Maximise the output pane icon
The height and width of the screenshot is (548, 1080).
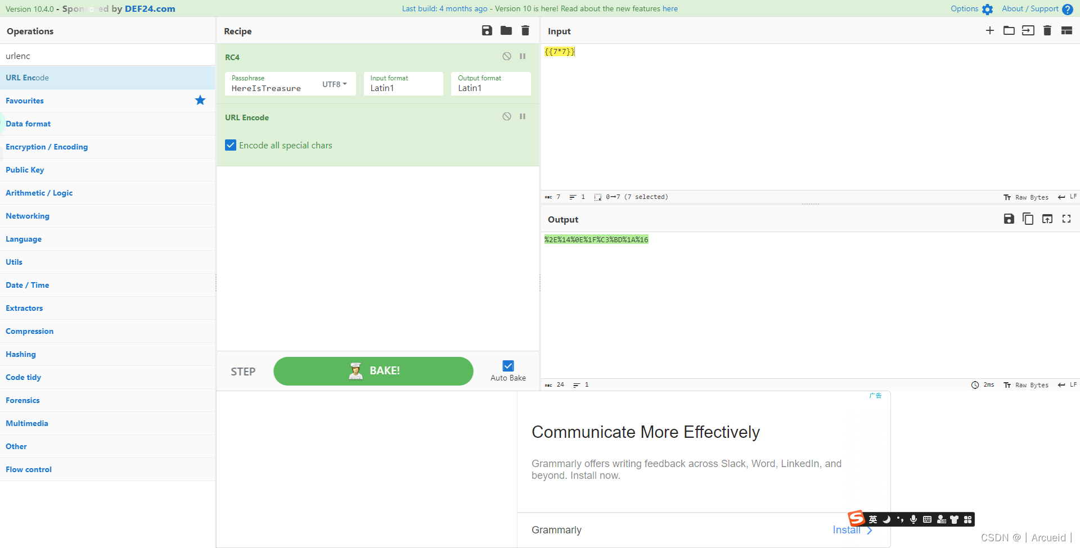click(x=1066, y=219)
